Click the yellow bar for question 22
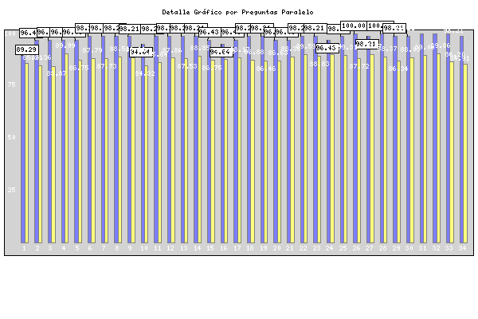The width and height of the screenshot is (478, 319). tap(305, 148)
